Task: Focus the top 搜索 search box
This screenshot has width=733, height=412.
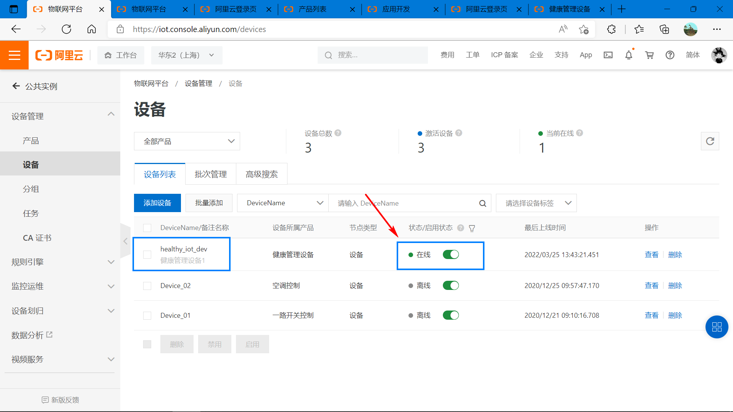Action: coord(373,55)
